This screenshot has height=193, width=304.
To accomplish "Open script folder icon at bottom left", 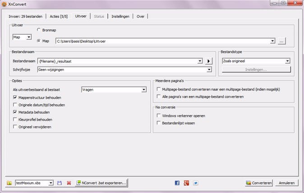I will tap(9, 183).
